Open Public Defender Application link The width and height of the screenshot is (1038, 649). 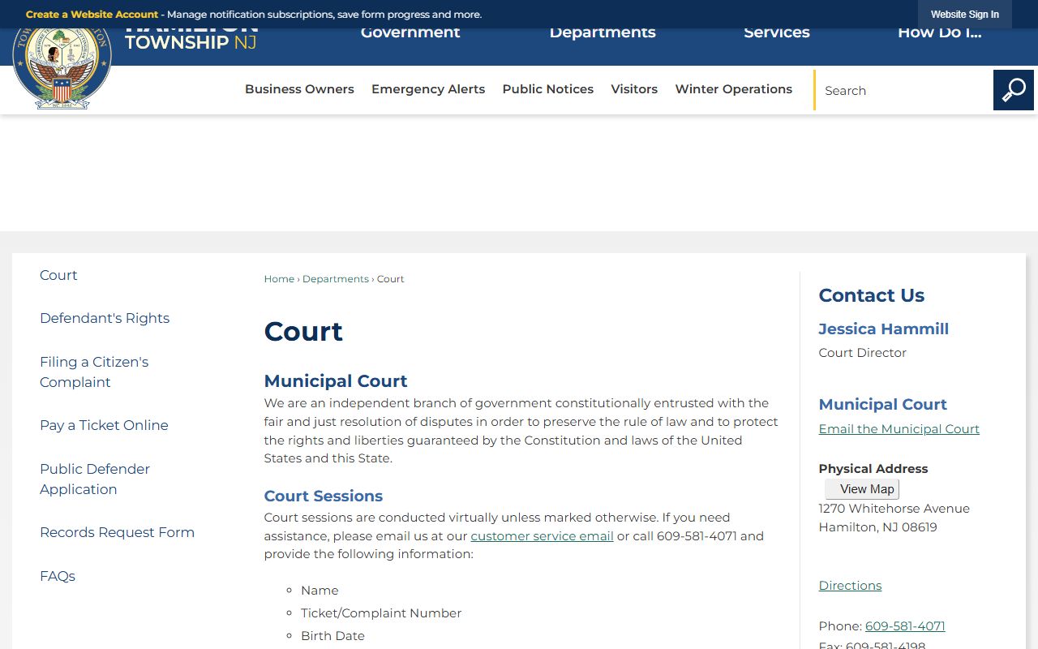point(95,479)
